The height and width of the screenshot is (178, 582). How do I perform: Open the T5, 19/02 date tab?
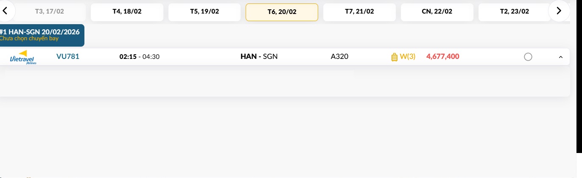[x=204, y=12]
